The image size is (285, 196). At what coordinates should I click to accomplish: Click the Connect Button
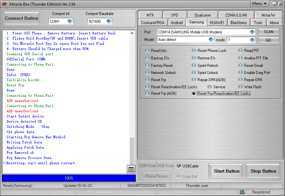click(x=22, y=18)
